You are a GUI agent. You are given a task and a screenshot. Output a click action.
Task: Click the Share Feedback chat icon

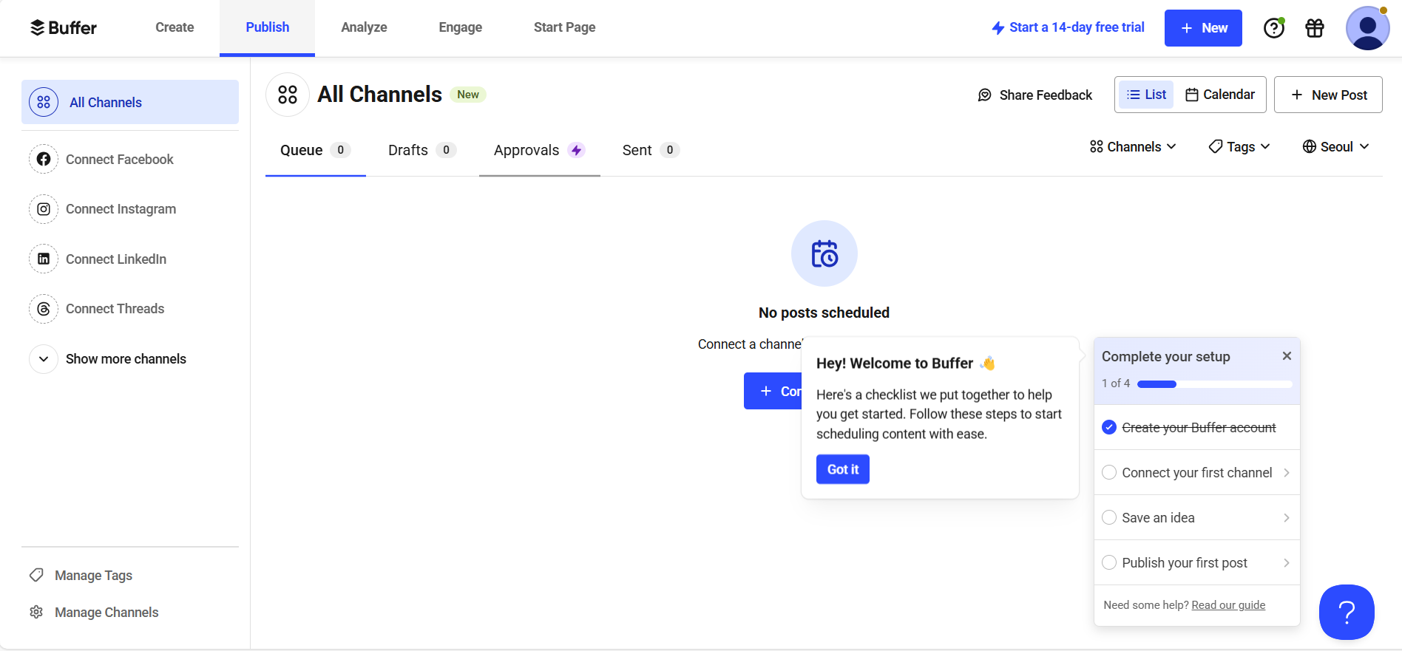(x=984, y=95)
